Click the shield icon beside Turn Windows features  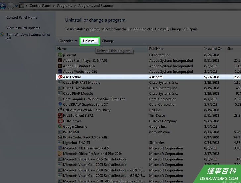[2, 35]
